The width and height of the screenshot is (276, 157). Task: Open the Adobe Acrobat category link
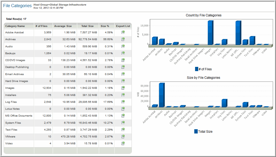coord(14,32)
